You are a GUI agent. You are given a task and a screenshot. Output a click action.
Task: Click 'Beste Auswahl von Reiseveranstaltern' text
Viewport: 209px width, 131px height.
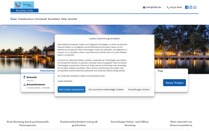click(181, 124)
